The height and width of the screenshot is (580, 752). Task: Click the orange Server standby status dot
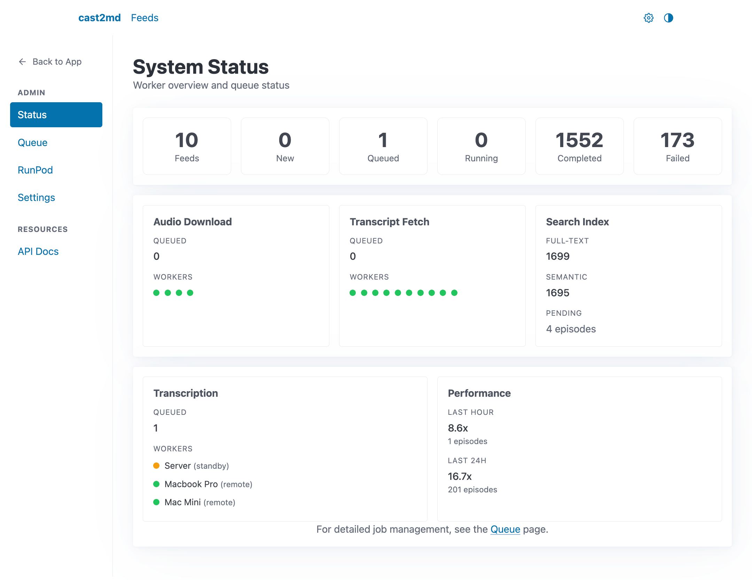(x=156, y=466)
